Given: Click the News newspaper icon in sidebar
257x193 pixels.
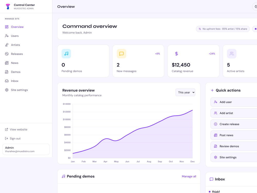Looking at the screenshot, I should pos(7,63).
